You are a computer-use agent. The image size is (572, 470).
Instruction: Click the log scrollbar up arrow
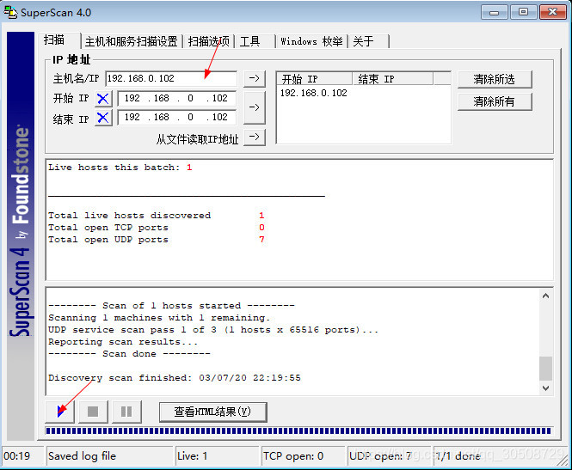(x=545, y=296)
